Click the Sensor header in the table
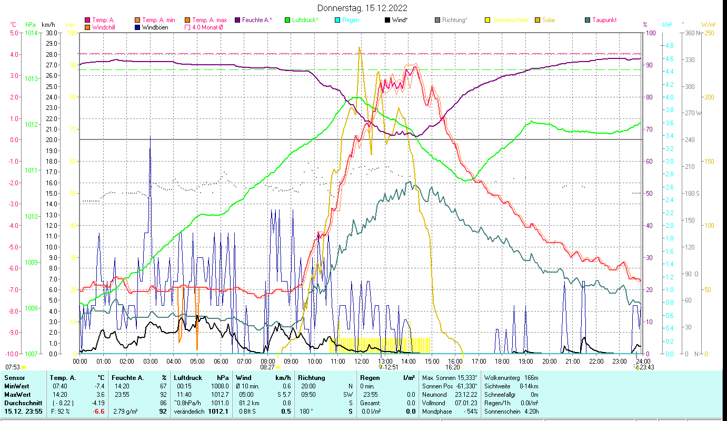Viewport: 727px width, 421px height. [14, 378]
